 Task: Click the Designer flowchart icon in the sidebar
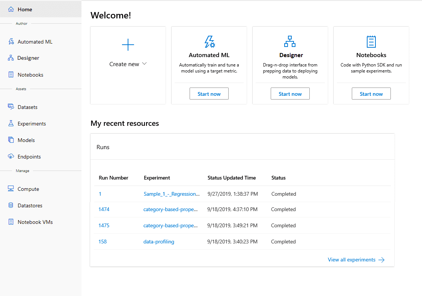11,57
